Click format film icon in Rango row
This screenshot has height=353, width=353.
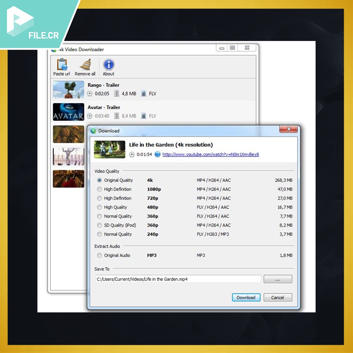tap(143, 94)
